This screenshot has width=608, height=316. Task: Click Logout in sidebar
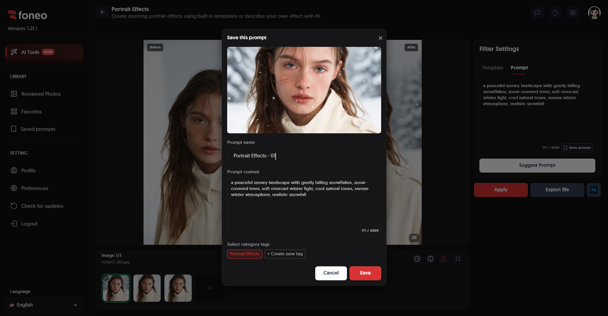pos(44,224)
